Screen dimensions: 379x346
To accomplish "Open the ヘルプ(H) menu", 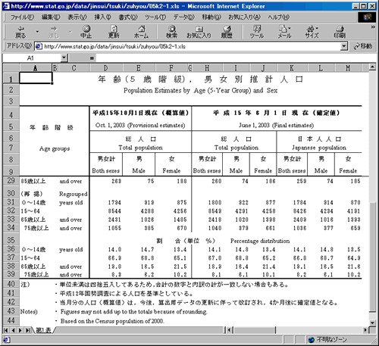I will [279, 17].
